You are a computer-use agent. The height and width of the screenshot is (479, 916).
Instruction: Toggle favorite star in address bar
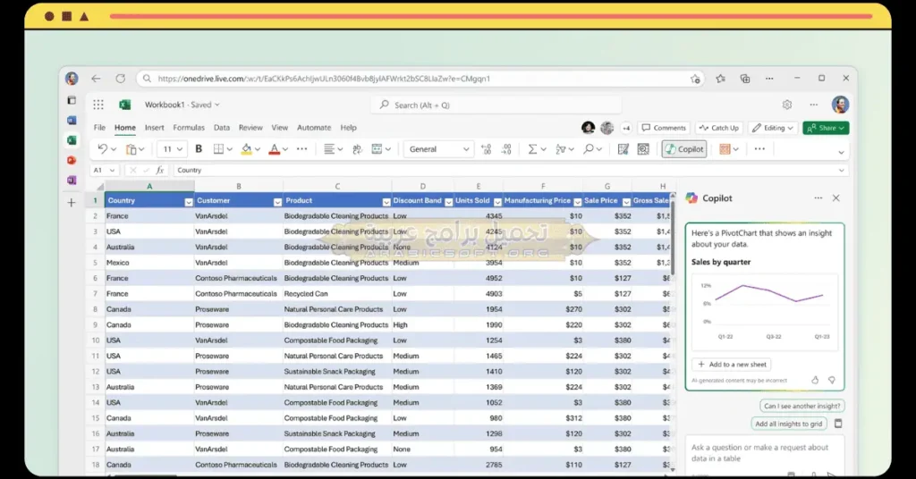695,79
